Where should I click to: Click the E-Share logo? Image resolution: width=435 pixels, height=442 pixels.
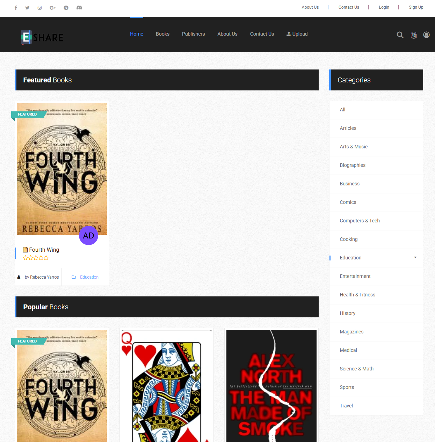pos(42,37)
